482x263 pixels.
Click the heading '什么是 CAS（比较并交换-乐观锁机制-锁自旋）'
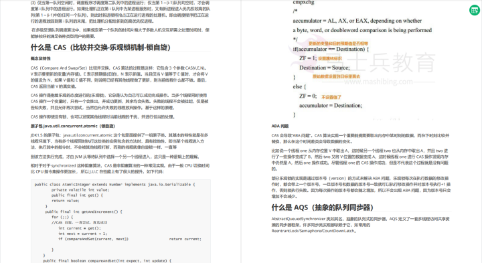(x=100, y=48)
